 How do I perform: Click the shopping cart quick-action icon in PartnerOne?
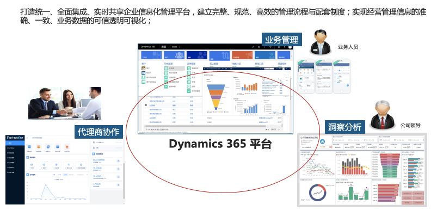[67, 147]
